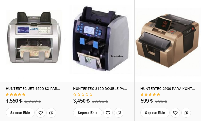Image resolution: width=201 pixels, height=121 pixels.
Task: Click Sepete Ekle for Huntertec 8120 Double
Action: click(x=88, y=113)
